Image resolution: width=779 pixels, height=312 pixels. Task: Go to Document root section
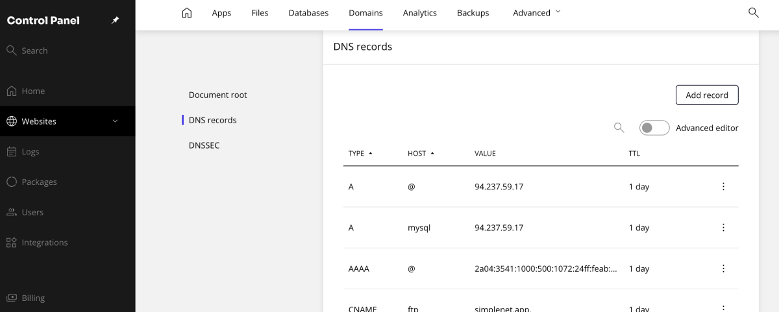click(x=217, y=95)
